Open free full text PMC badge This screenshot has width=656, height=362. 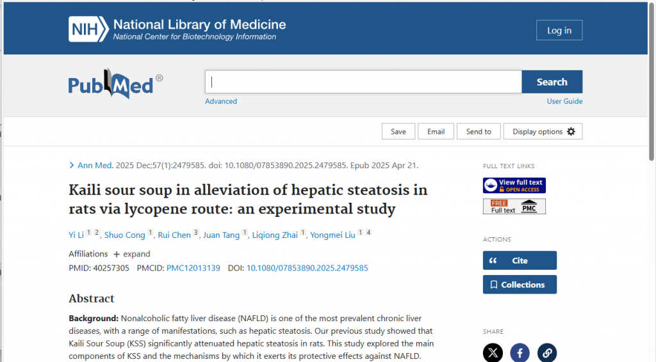click(514, 207)
